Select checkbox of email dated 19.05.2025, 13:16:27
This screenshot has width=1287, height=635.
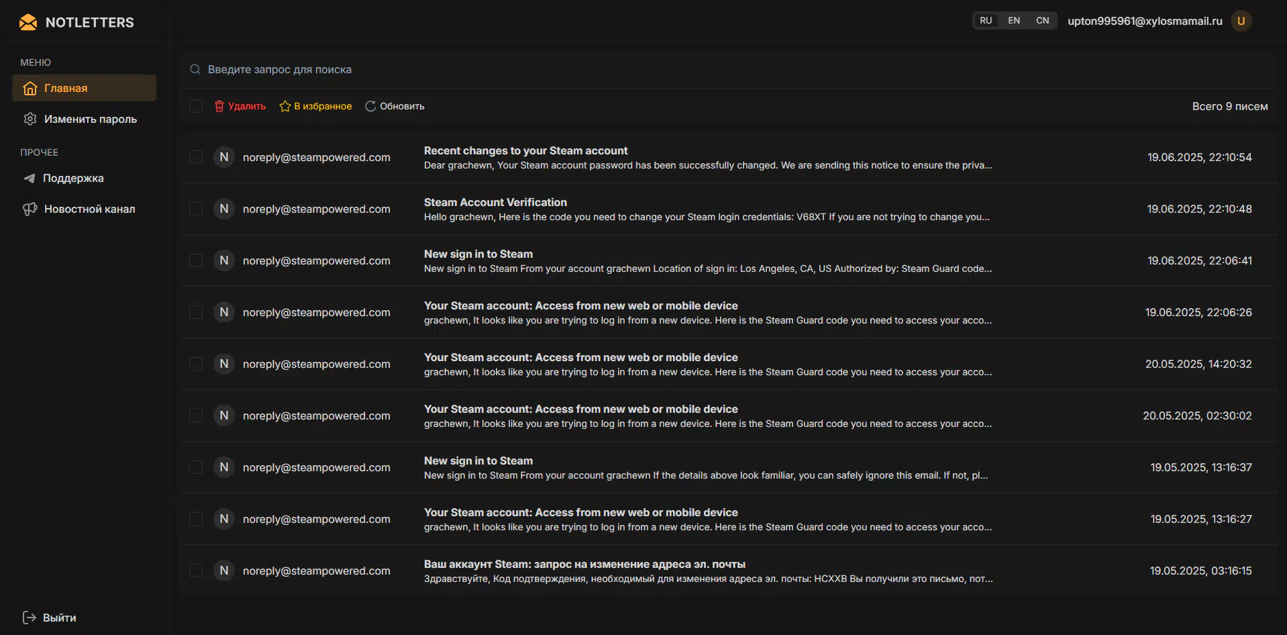point(196,519)
